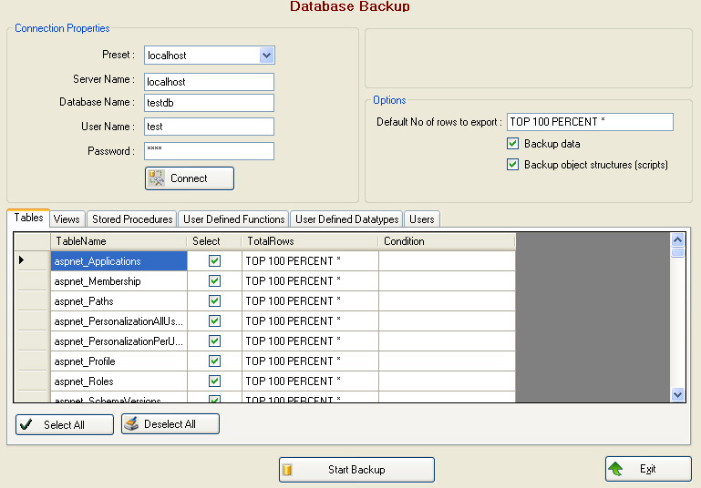Click the row header beside aspnet_Profile
701x488 pixels.
click(x=32, y=361)
